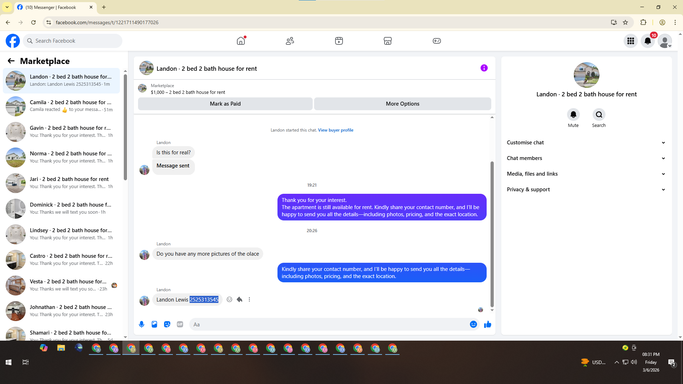Open emoji picker in message box
This screenshot has height=384, width=683.
(x=473, y=324)
